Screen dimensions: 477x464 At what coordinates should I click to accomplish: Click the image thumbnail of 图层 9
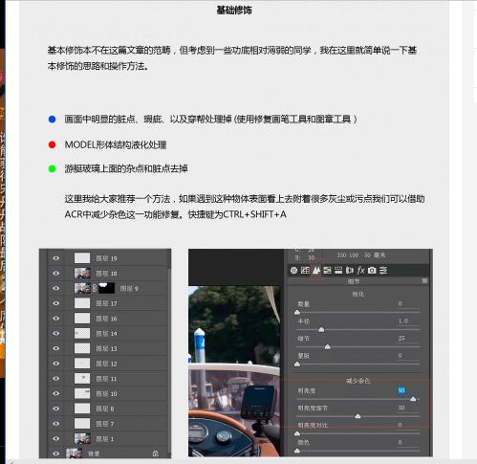[82, 288]
